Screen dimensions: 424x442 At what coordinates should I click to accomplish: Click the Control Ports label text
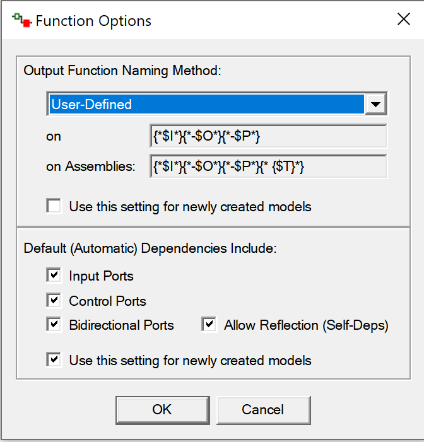pyautogui.click(x=107, y=301)
